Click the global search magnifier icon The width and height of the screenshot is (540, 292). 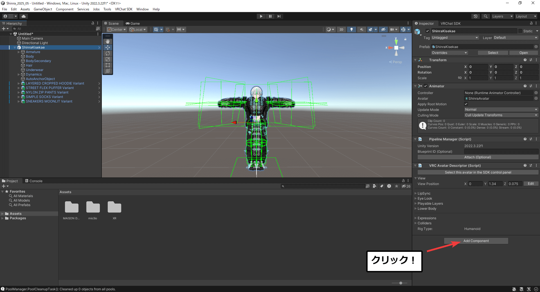coord(485,16)
